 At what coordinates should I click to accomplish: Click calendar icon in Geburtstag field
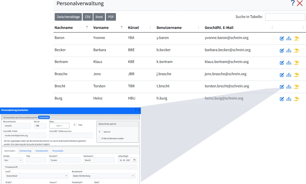pos(134,160)
